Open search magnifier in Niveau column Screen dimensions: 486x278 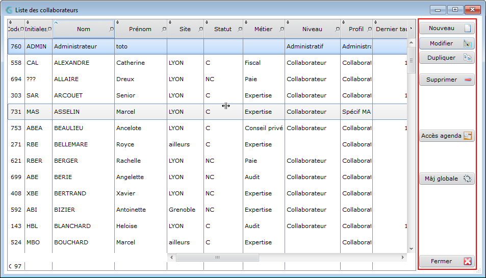pos(337,29)
